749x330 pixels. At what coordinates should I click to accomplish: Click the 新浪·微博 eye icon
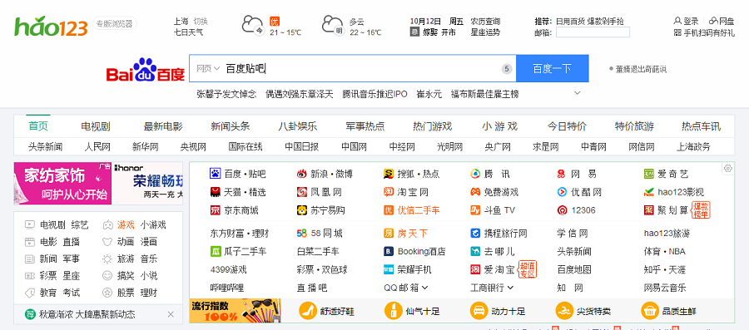302,174
